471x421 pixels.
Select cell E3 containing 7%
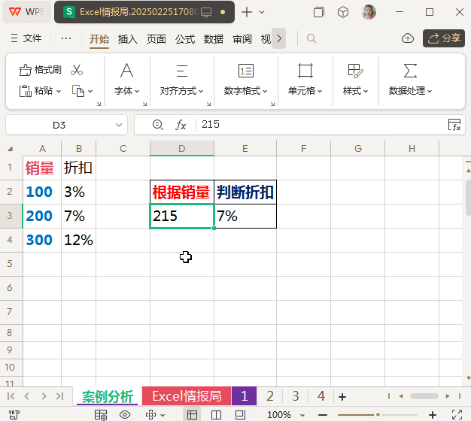(245, 217)
